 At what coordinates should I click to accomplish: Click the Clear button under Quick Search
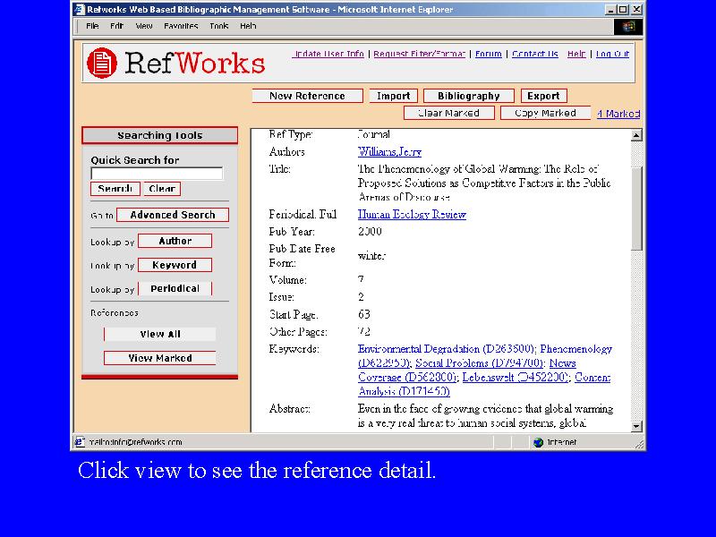pyautogui.click(x=162, y=189)
